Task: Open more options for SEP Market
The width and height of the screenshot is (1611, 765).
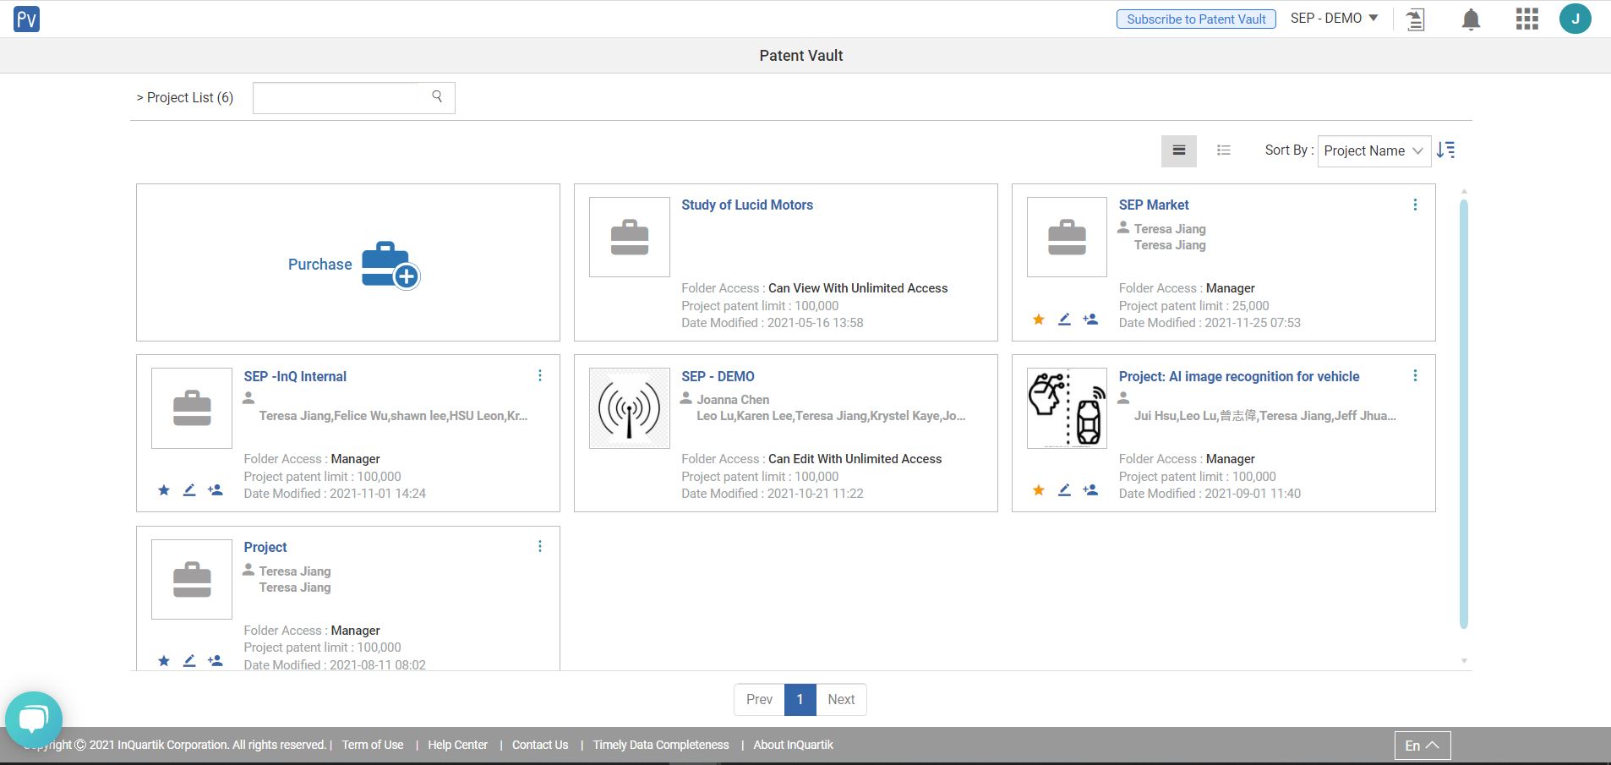Action: [x=1415, y=205]
